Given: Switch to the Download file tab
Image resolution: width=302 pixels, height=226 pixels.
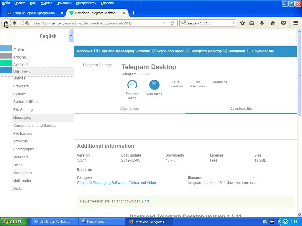Looking at the screenshot, I should [241, 108].
